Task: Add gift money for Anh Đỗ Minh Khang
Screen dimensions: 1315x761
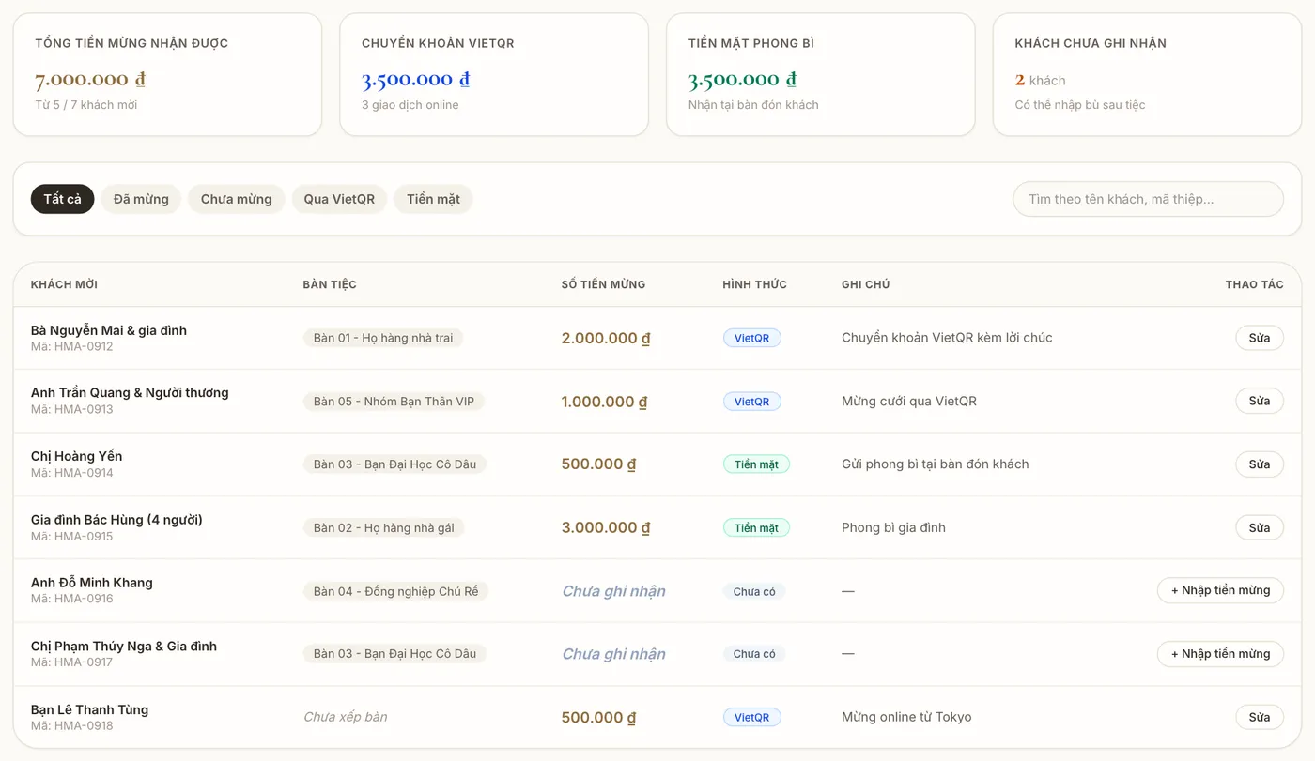Action: [x=1220, y=590]
